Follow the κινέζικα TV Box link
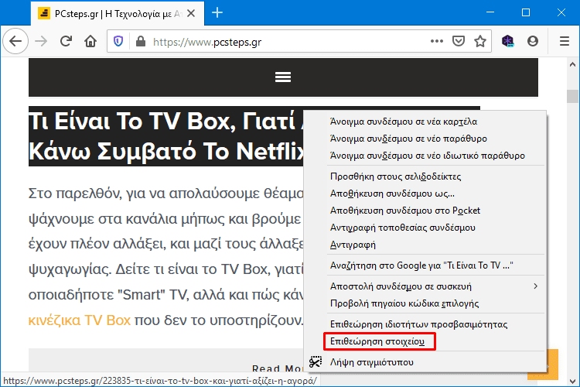The height and width of the screenshot is (387, 580). pyautogui.click(x=80, y=320)
